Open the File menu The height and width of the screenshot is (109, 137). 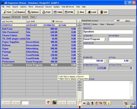click(x=3, y=7)
